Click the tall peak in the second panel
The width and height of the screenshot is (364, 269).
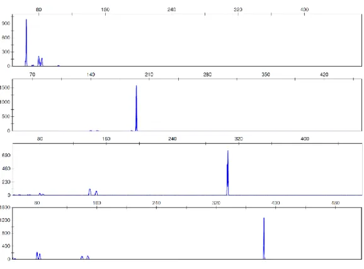136,108
